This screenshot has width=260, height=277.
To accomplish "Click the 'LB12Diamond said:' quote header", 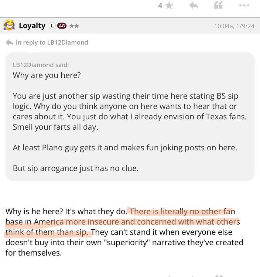I will (x=41, y=65).
